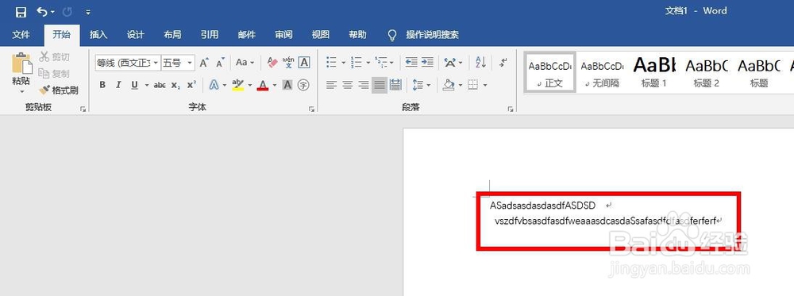Screen dimensions: 794x296
Task: Click the 粘贴 paste icon
Action: (x=21, y=63)
